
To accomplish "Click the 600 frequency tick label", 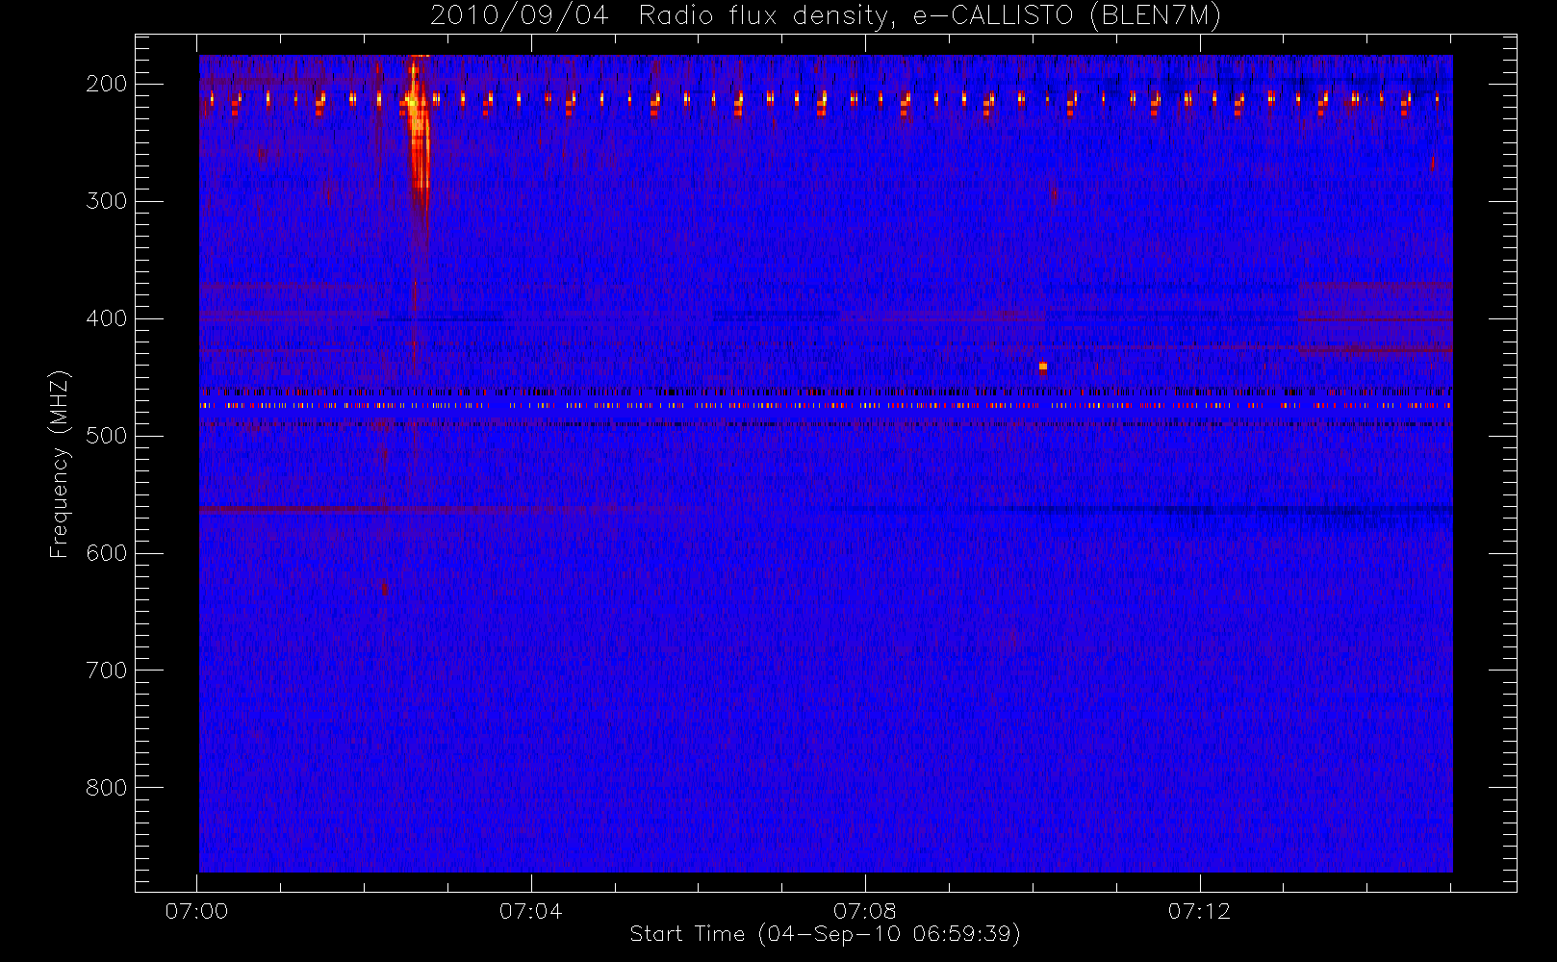I will pyautogui.click(x=107, y=553).
